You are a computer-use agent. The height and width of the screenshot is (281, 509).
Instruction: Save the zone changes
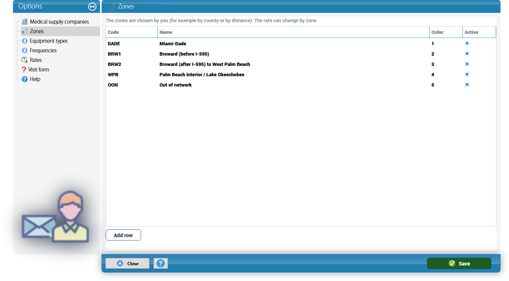pyautogui.click(x=459, y=263)
